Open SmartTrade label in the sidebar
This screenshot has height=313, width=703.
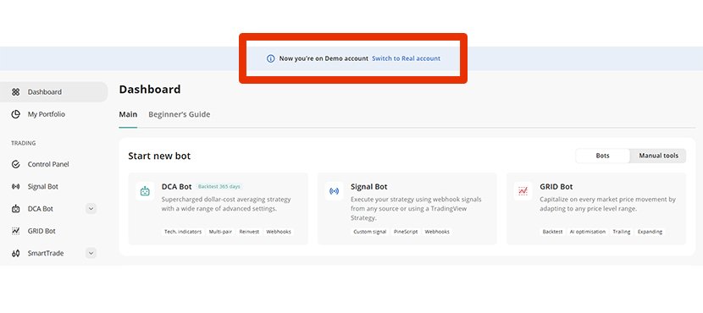pos(46,254)
